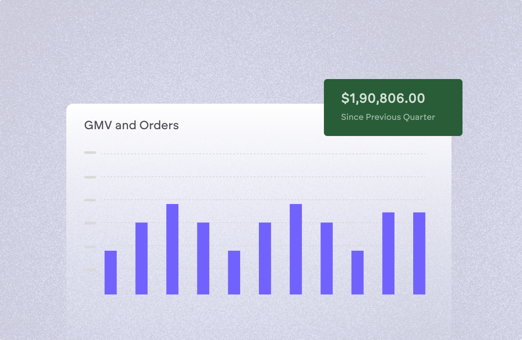Image resolution: width=522 pixels, height=340 pixels.
Task: Select the eighth bar in the chart
Action: coord(326,258)
